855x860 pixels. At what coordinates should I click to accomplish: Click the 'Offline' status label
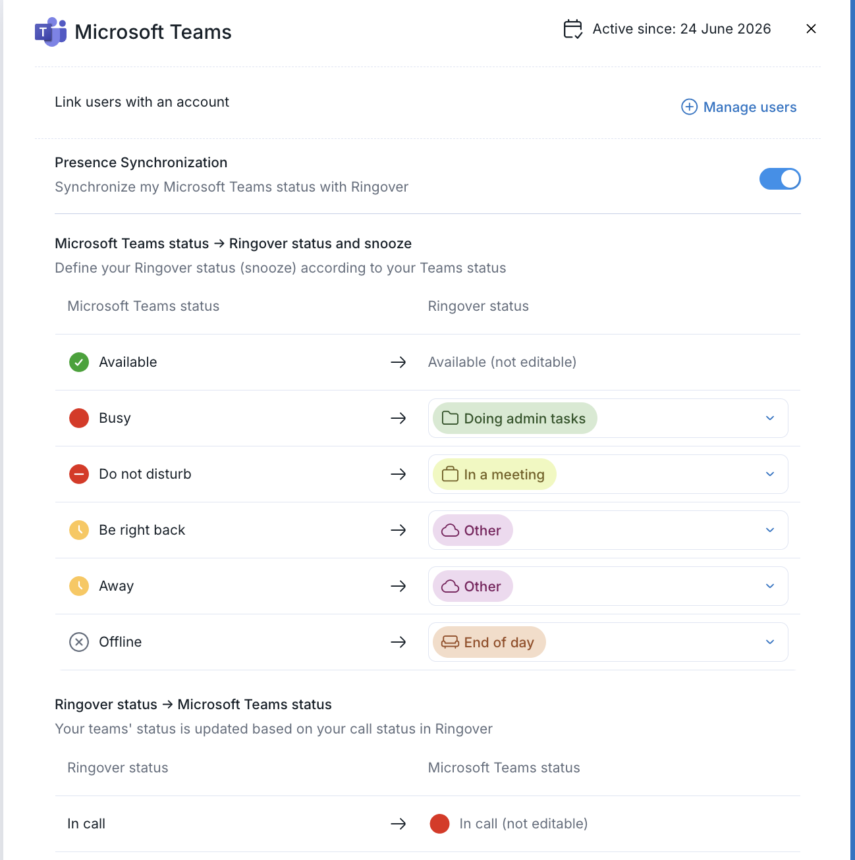[x=121, y=642]
